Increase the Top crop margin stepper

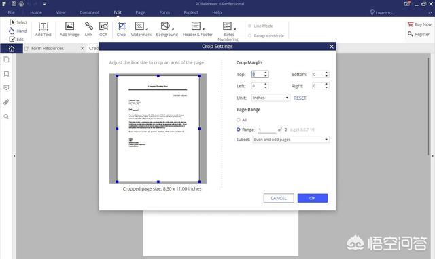(266, 73)
